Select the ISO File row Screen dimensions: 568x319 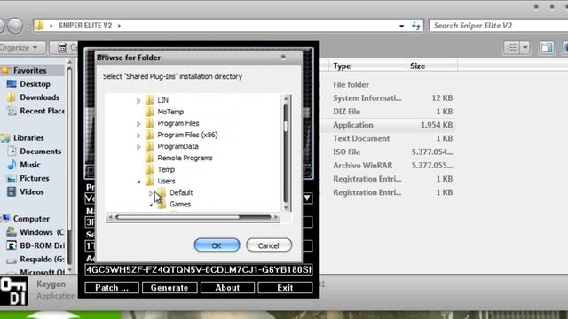(x=388, y=152)
